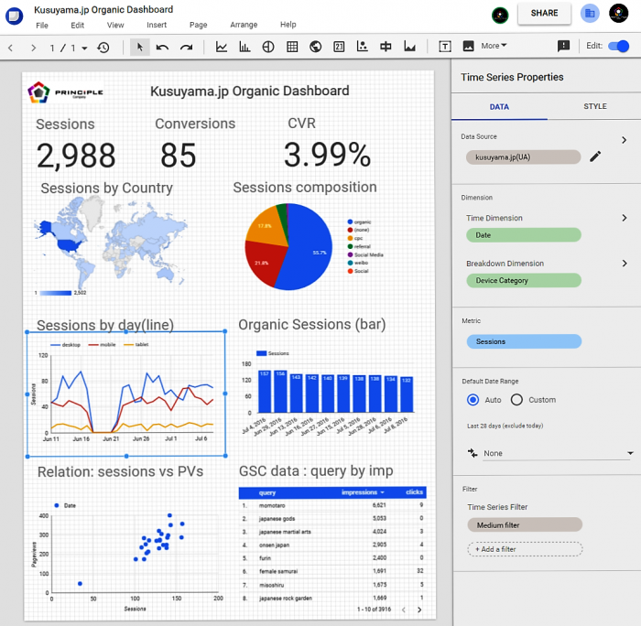Viewport: 641px width, 626px height.
Task: Select the time series chart tool
Action: point(222,47)
